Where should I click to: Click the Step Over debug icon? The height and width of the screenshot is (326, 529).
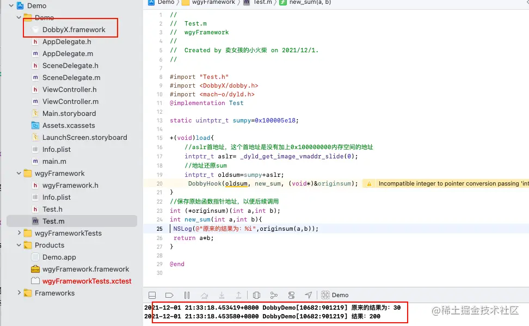coord(204,296)
